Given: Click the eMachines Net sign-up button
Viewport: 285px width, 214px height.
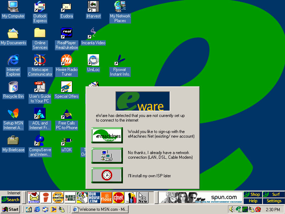Looking at the screenshot, I should point(107,136).
